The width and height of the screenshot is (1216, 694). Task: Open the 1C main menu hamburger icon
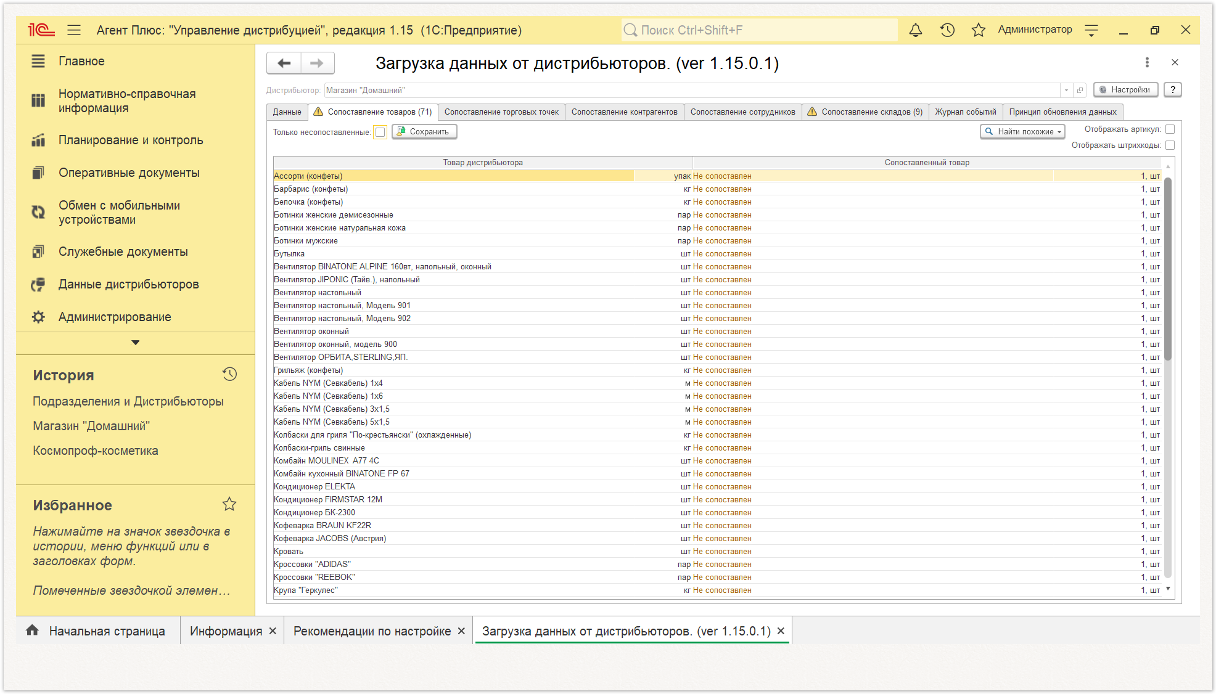(74, 30)
